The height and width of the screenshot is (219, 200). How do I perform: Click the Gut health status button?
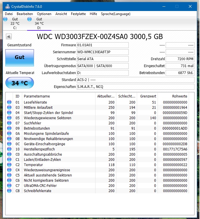pos(20,58)
